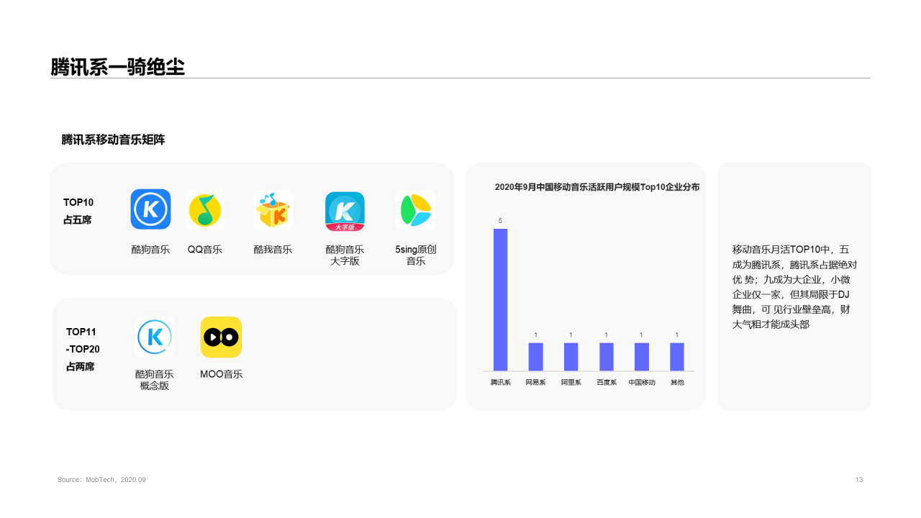Select the 中国移动 bar in the chart
Image resolution: width=921 pixels, height=518 pixels.
[641, 356]
